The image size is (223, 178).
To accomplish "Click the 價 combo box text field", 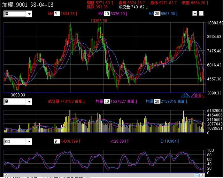I will tap(15, 14).
